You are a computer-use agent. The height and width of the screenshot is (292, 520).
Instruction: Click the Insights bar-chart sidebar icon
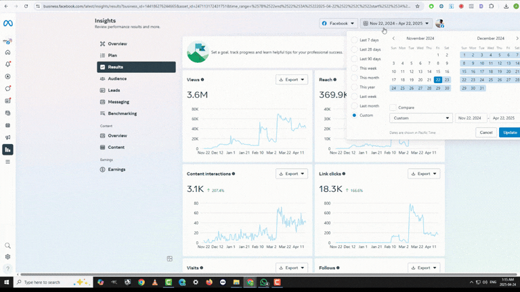8,149
